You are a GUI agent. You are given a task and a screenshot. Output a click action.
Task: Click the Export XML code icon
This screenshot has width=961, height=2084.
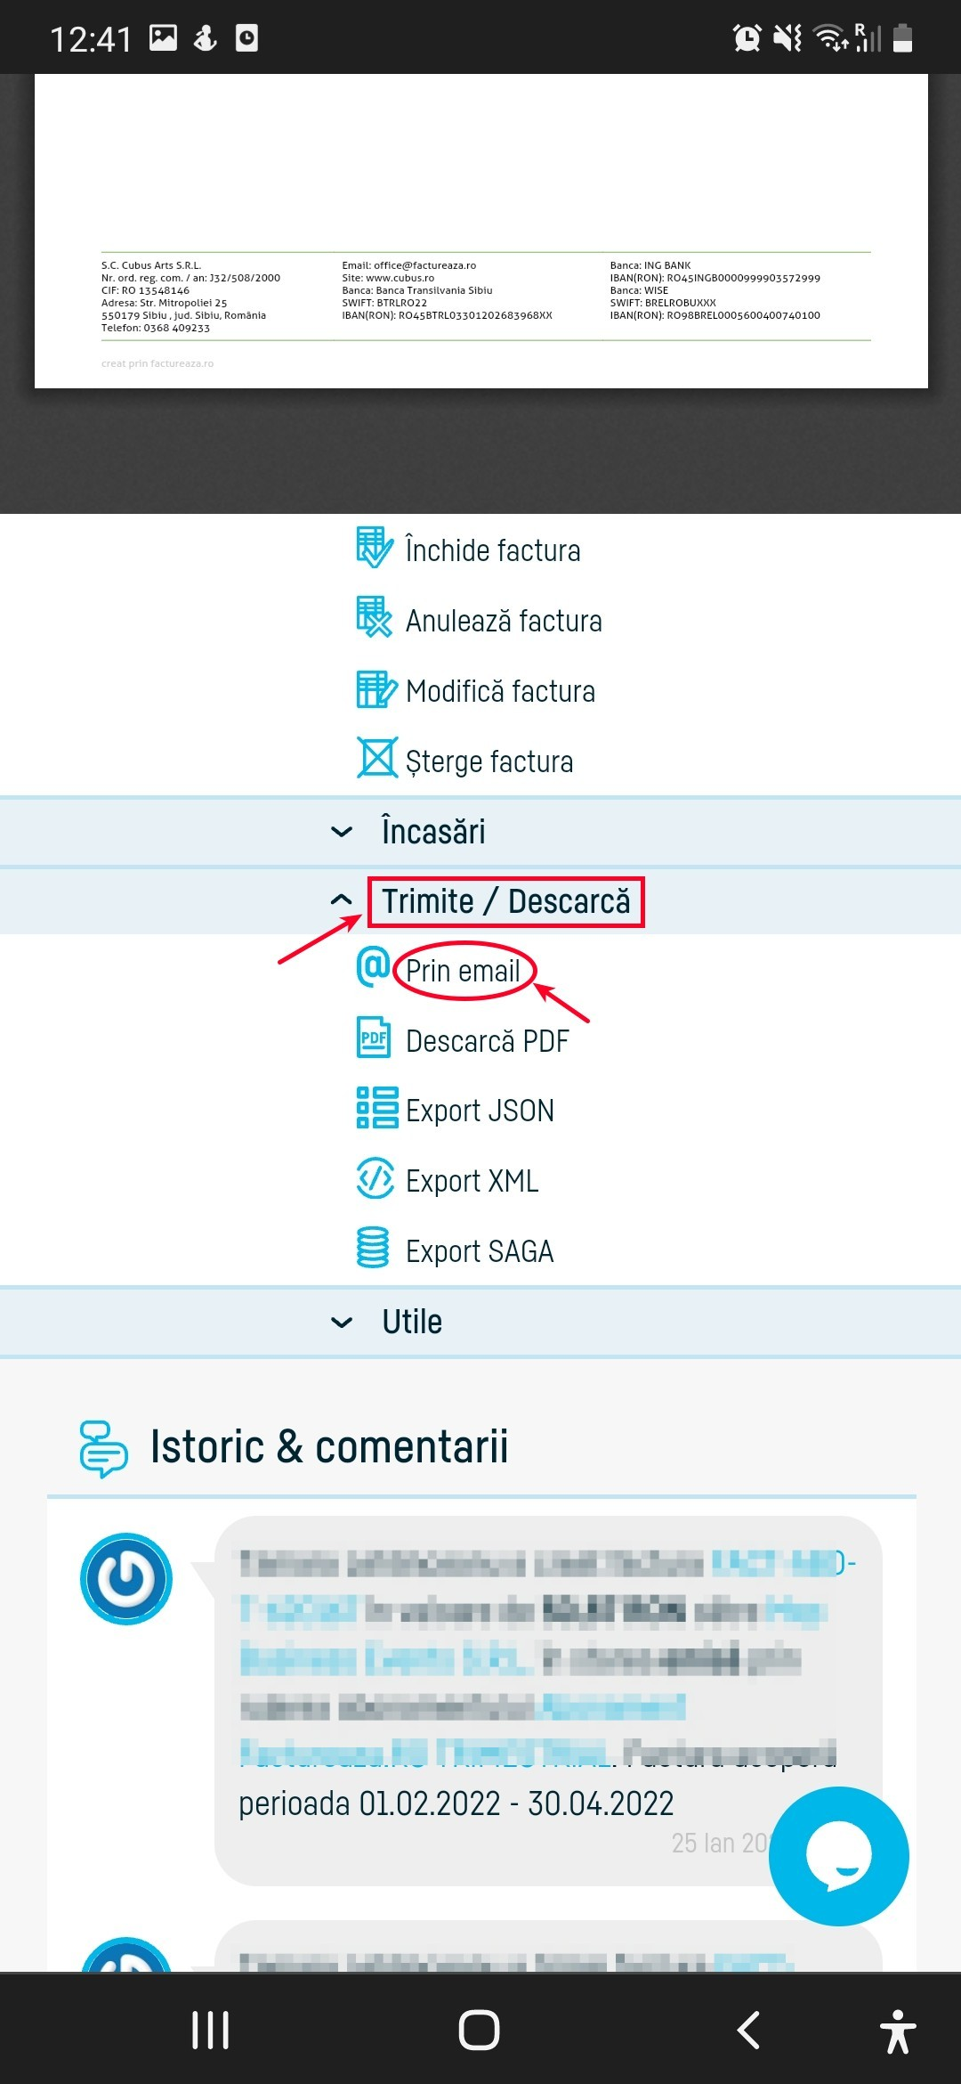pos(375,1178)
